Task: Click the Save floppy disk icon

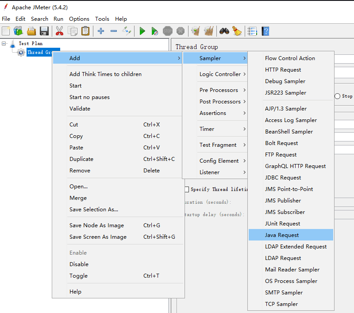Action: click(44, 31)
